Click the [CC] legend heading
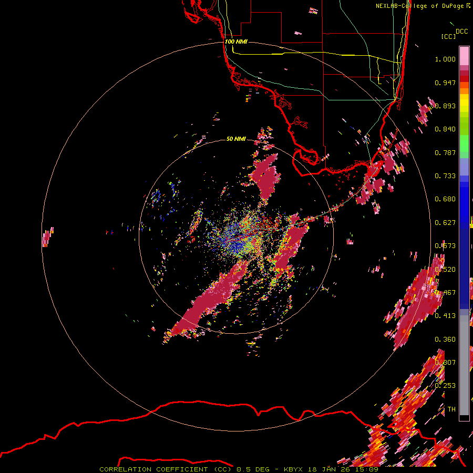This screenshot has width=473, height=473. click(448, 36)
